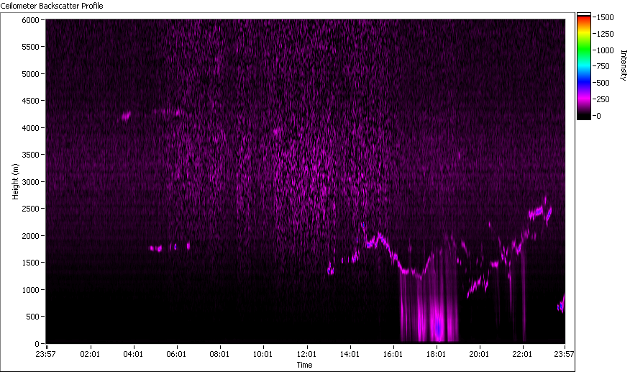
Task: Click the 750 intensity scale label
Action: [x=603, y=66]
